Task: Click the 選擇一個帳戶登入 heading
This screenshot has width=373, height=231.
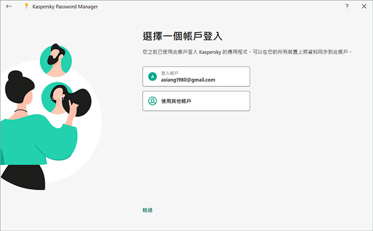Action: [x=182, y=36]
